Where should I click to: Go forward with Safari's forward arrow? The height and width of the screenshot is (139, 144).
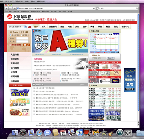point(10,8)
